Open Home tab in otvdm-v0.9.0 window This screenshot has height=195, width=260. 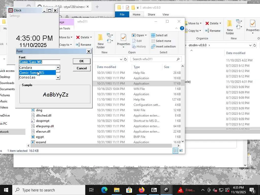[136, 14]
